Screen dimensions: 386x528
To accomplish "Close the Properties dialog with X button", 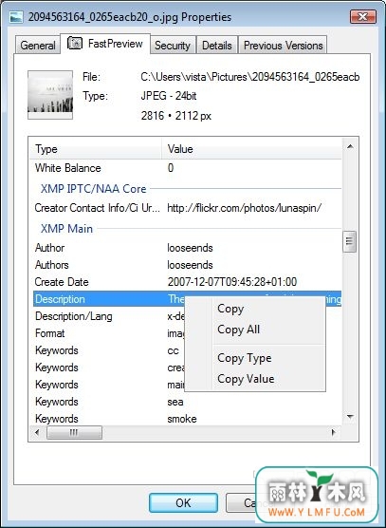I will [363, 16].
